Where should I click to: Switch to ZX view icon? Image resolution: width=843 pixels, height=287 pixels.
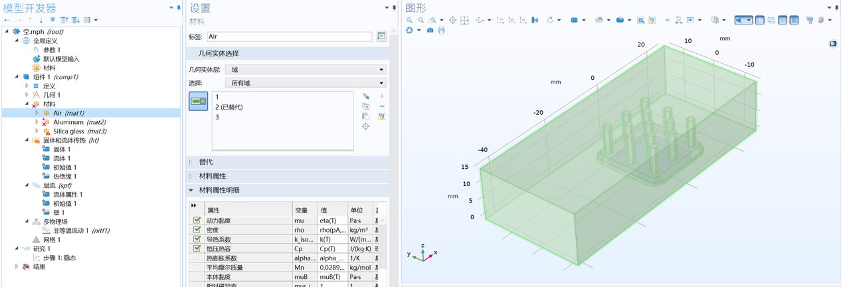tap(523, 20)
